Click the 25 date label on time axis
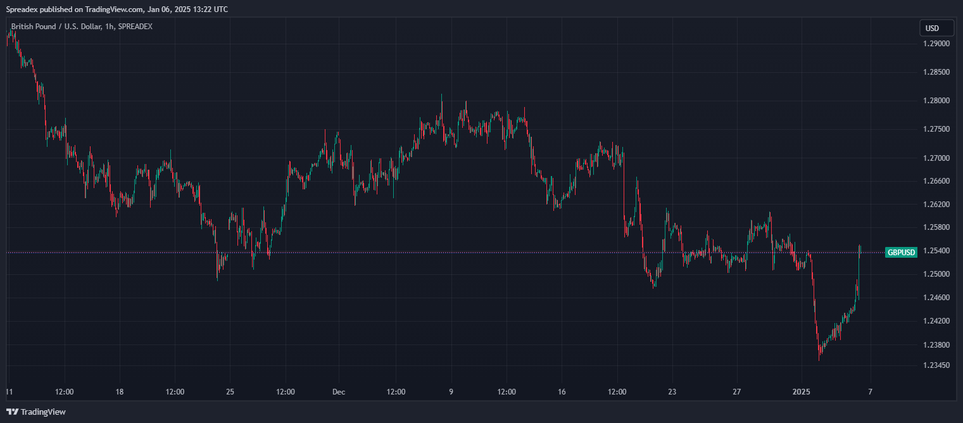The height and width of the screenshot is (423, 963). 230,392
